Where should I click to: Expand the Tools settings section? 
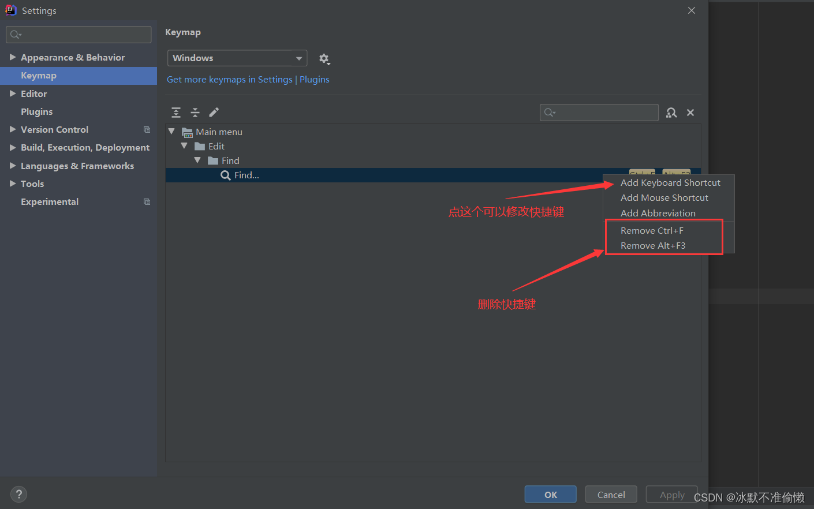click(13, 184)
